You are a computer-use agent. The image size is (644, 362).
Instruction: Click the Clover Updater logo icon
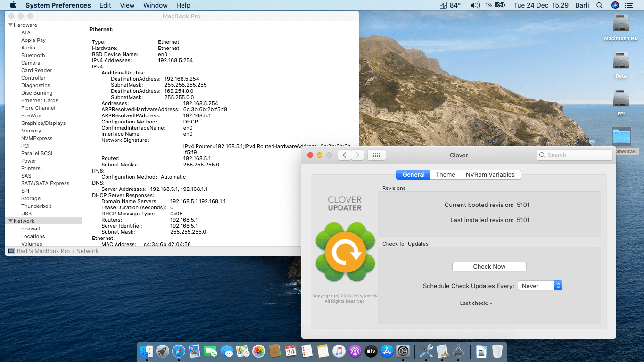(345, 253)
